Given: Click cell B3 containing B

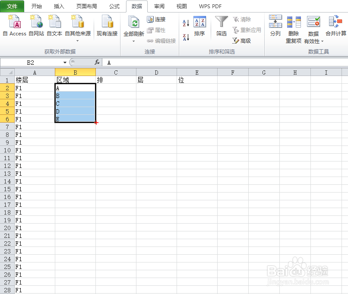Looking at the screenshot, I should 76,96.
